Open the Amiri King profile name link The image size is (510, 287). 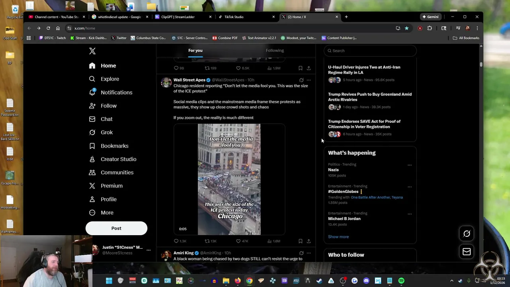183,253
